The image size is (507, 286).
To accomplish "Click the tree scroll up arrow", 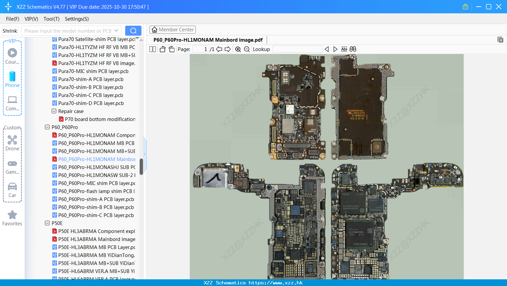I will pos(141,40).
